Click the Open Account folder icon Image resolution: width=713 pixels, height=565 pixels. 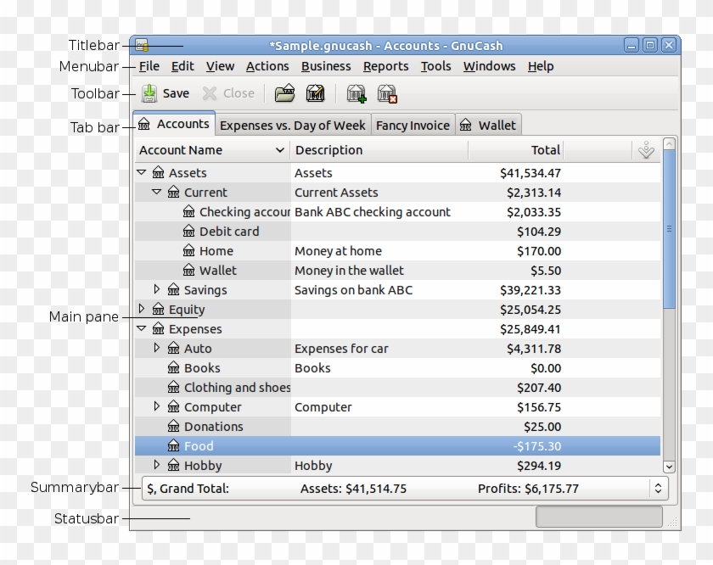point(284,93)
